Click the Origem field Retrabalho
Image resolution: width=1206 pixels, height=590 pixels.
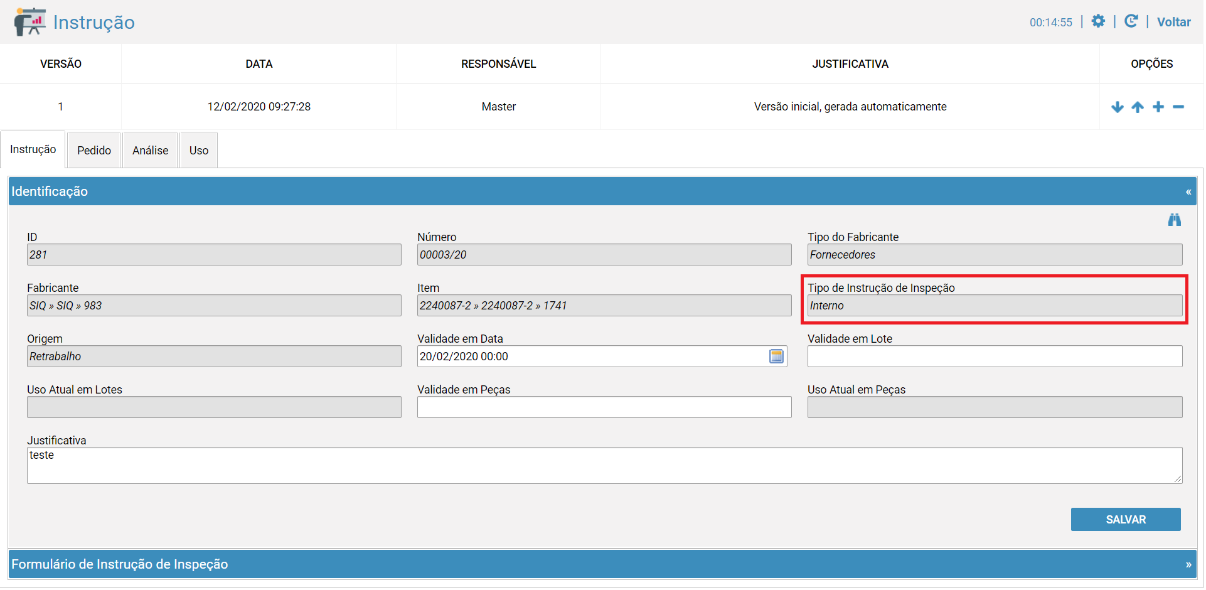click(214, 357)
